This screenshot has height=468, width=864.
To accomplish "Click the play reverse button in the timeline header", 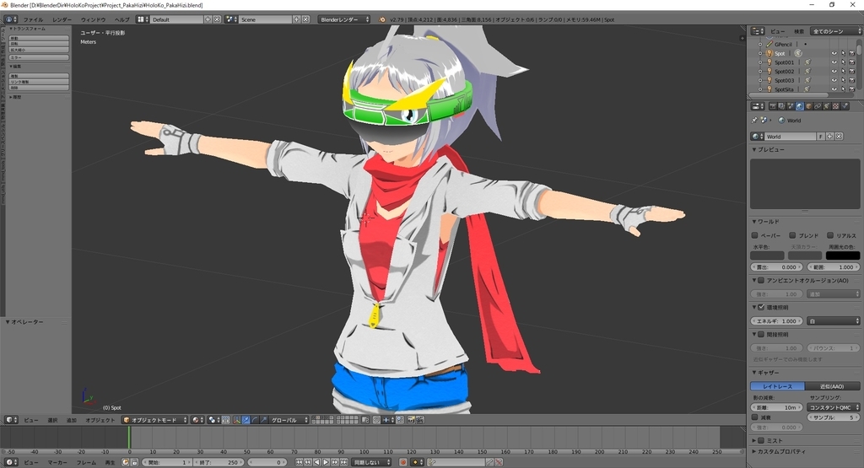I will pos(317,462).
